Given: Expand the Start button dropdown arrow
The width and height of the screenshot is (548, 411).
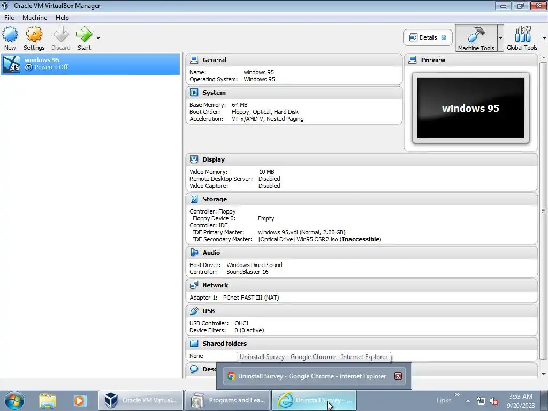Looking at the screenshot, I should [98, 38].
